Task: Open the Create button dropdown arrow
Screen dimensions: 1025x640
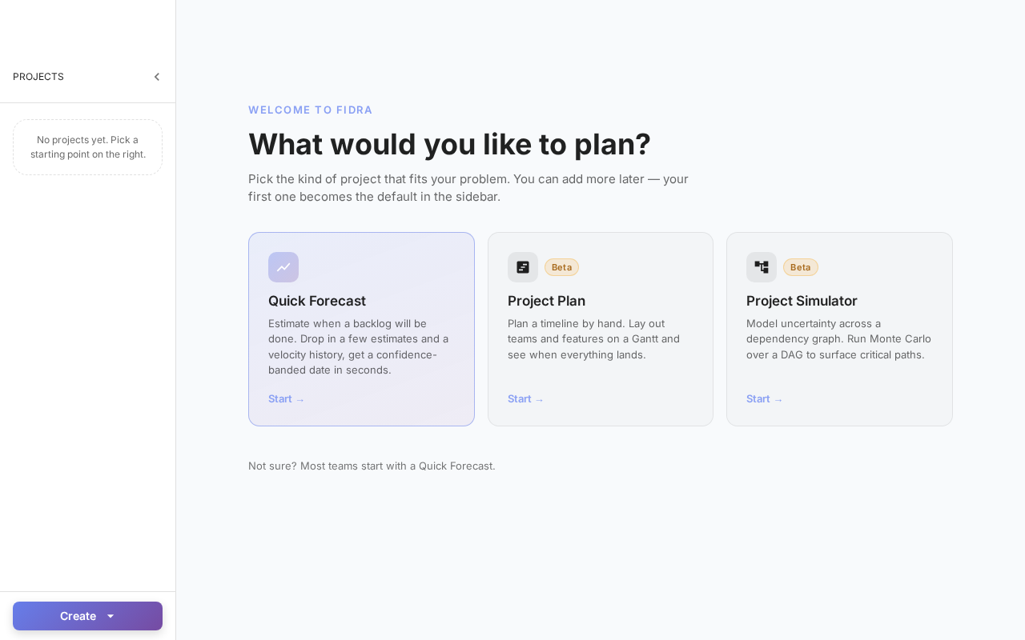Action: 111,616
